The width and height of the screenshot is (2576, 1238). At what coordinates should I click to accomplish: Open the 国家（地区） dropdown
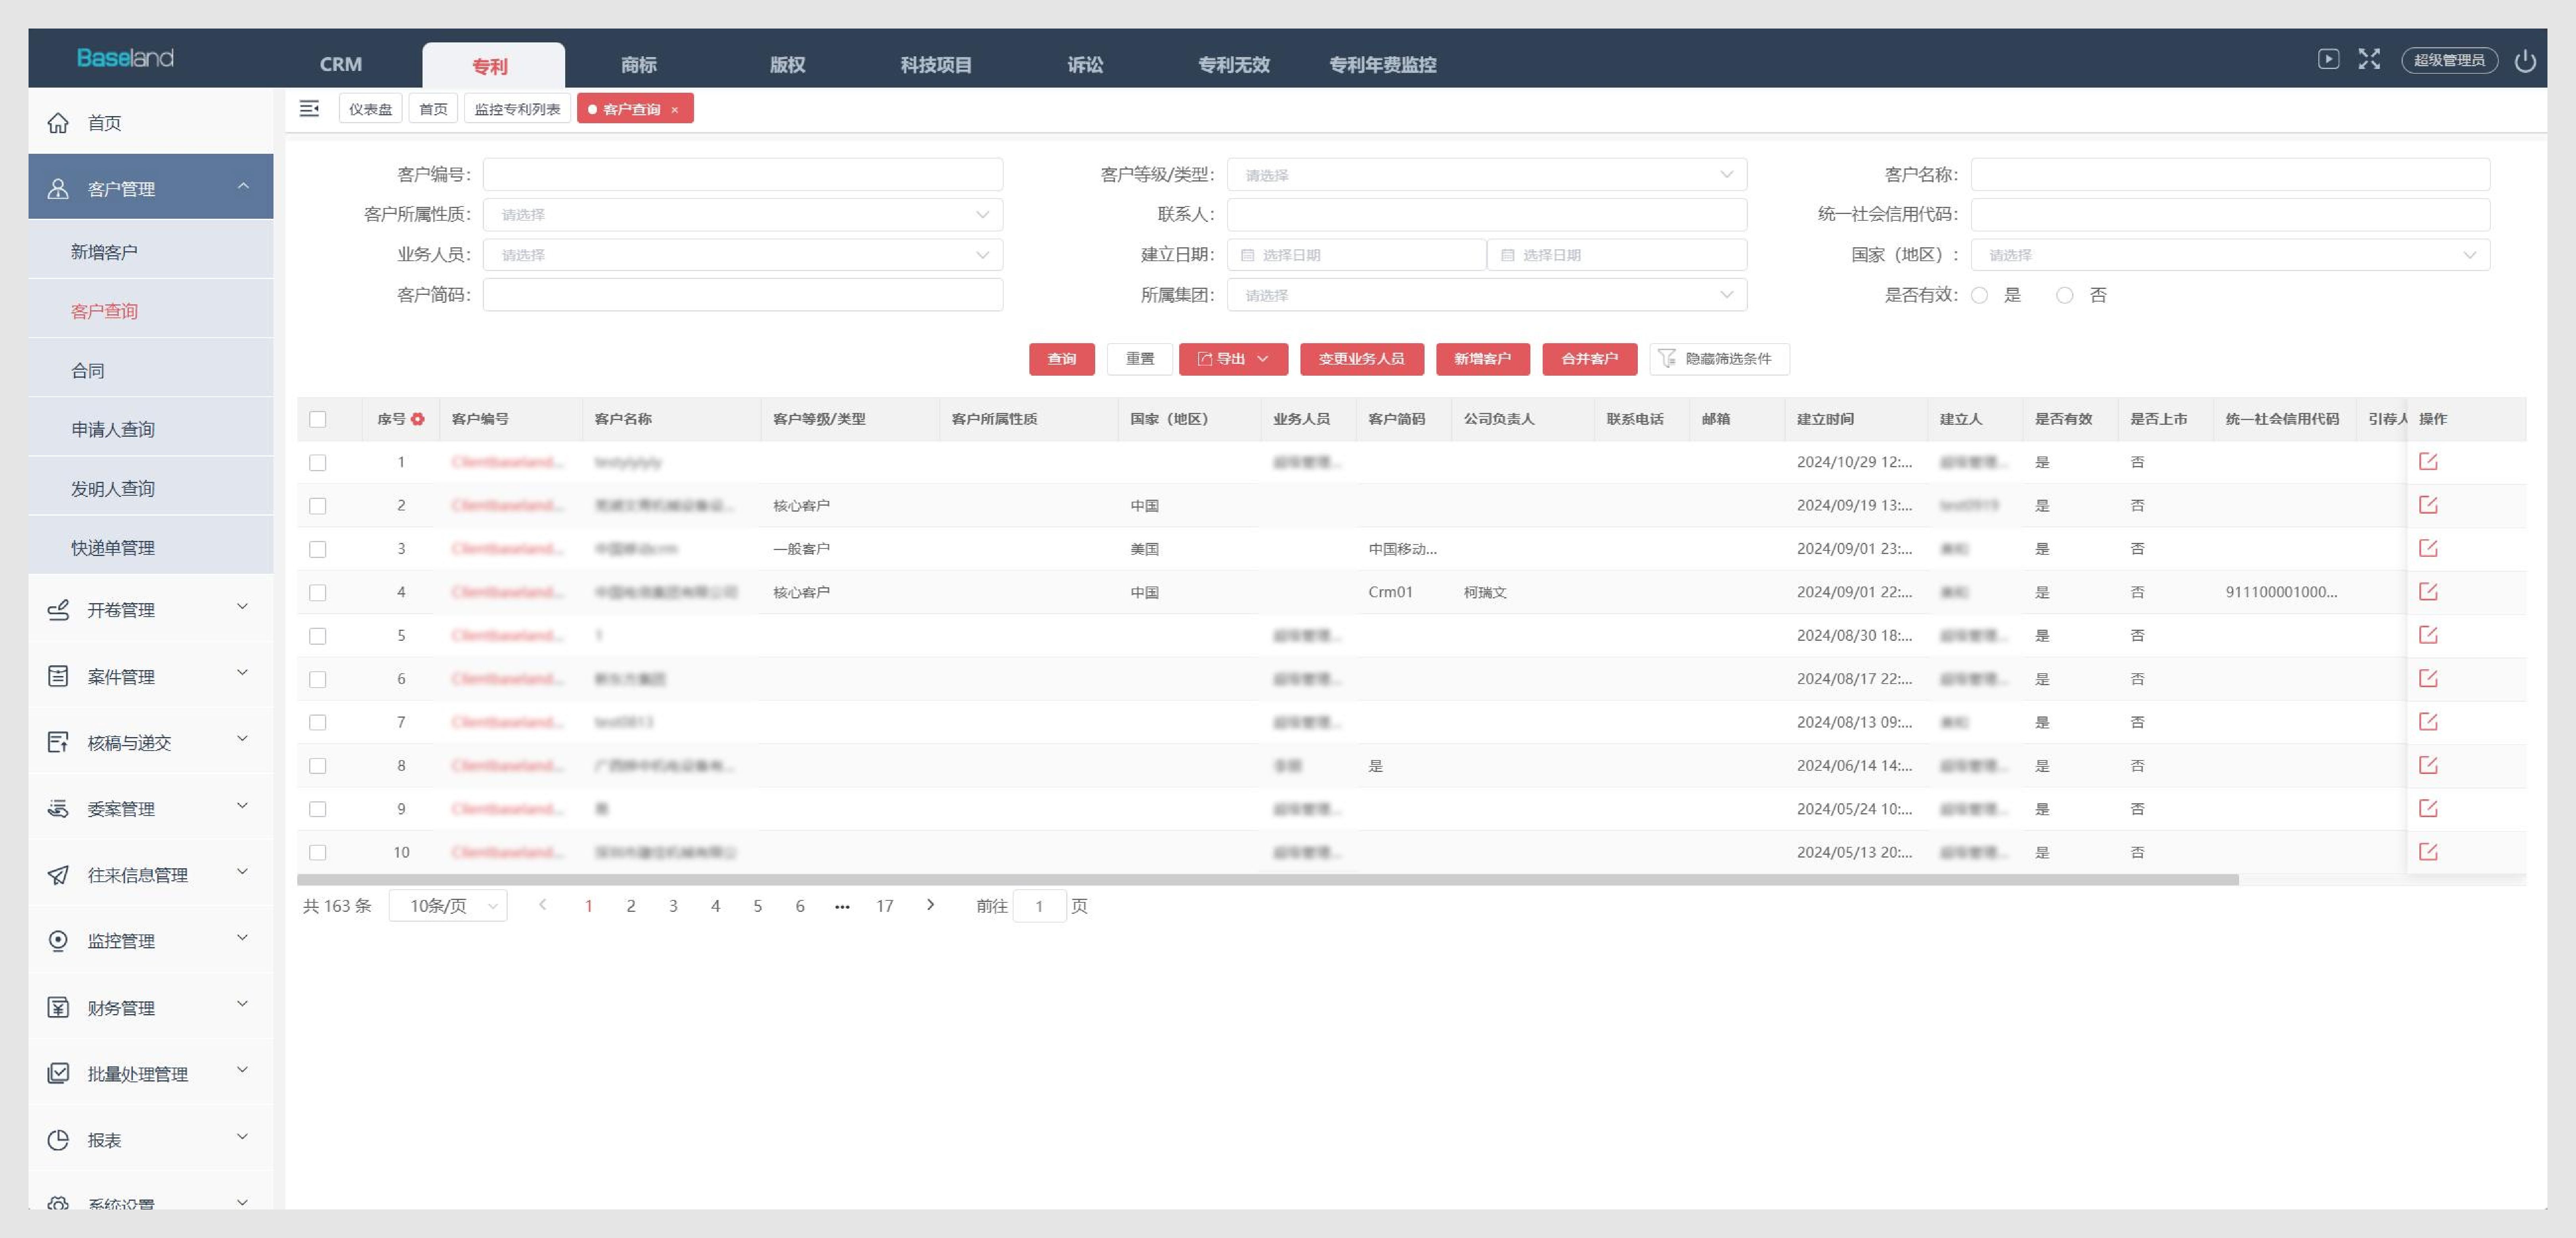[x=2230, y=255]
